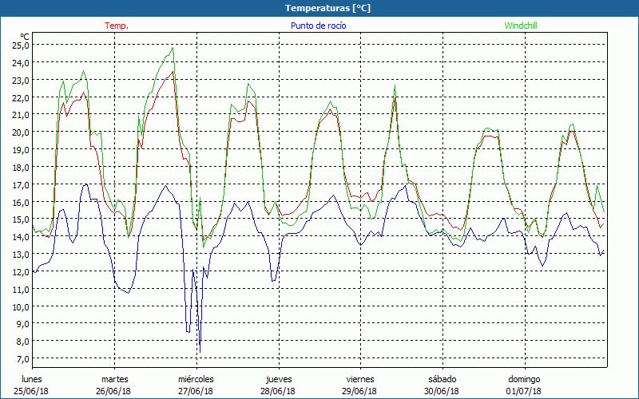The image size is (639, 399).
Task: Click the 17,0 y-axis value
Action: (x=21, y=185)
